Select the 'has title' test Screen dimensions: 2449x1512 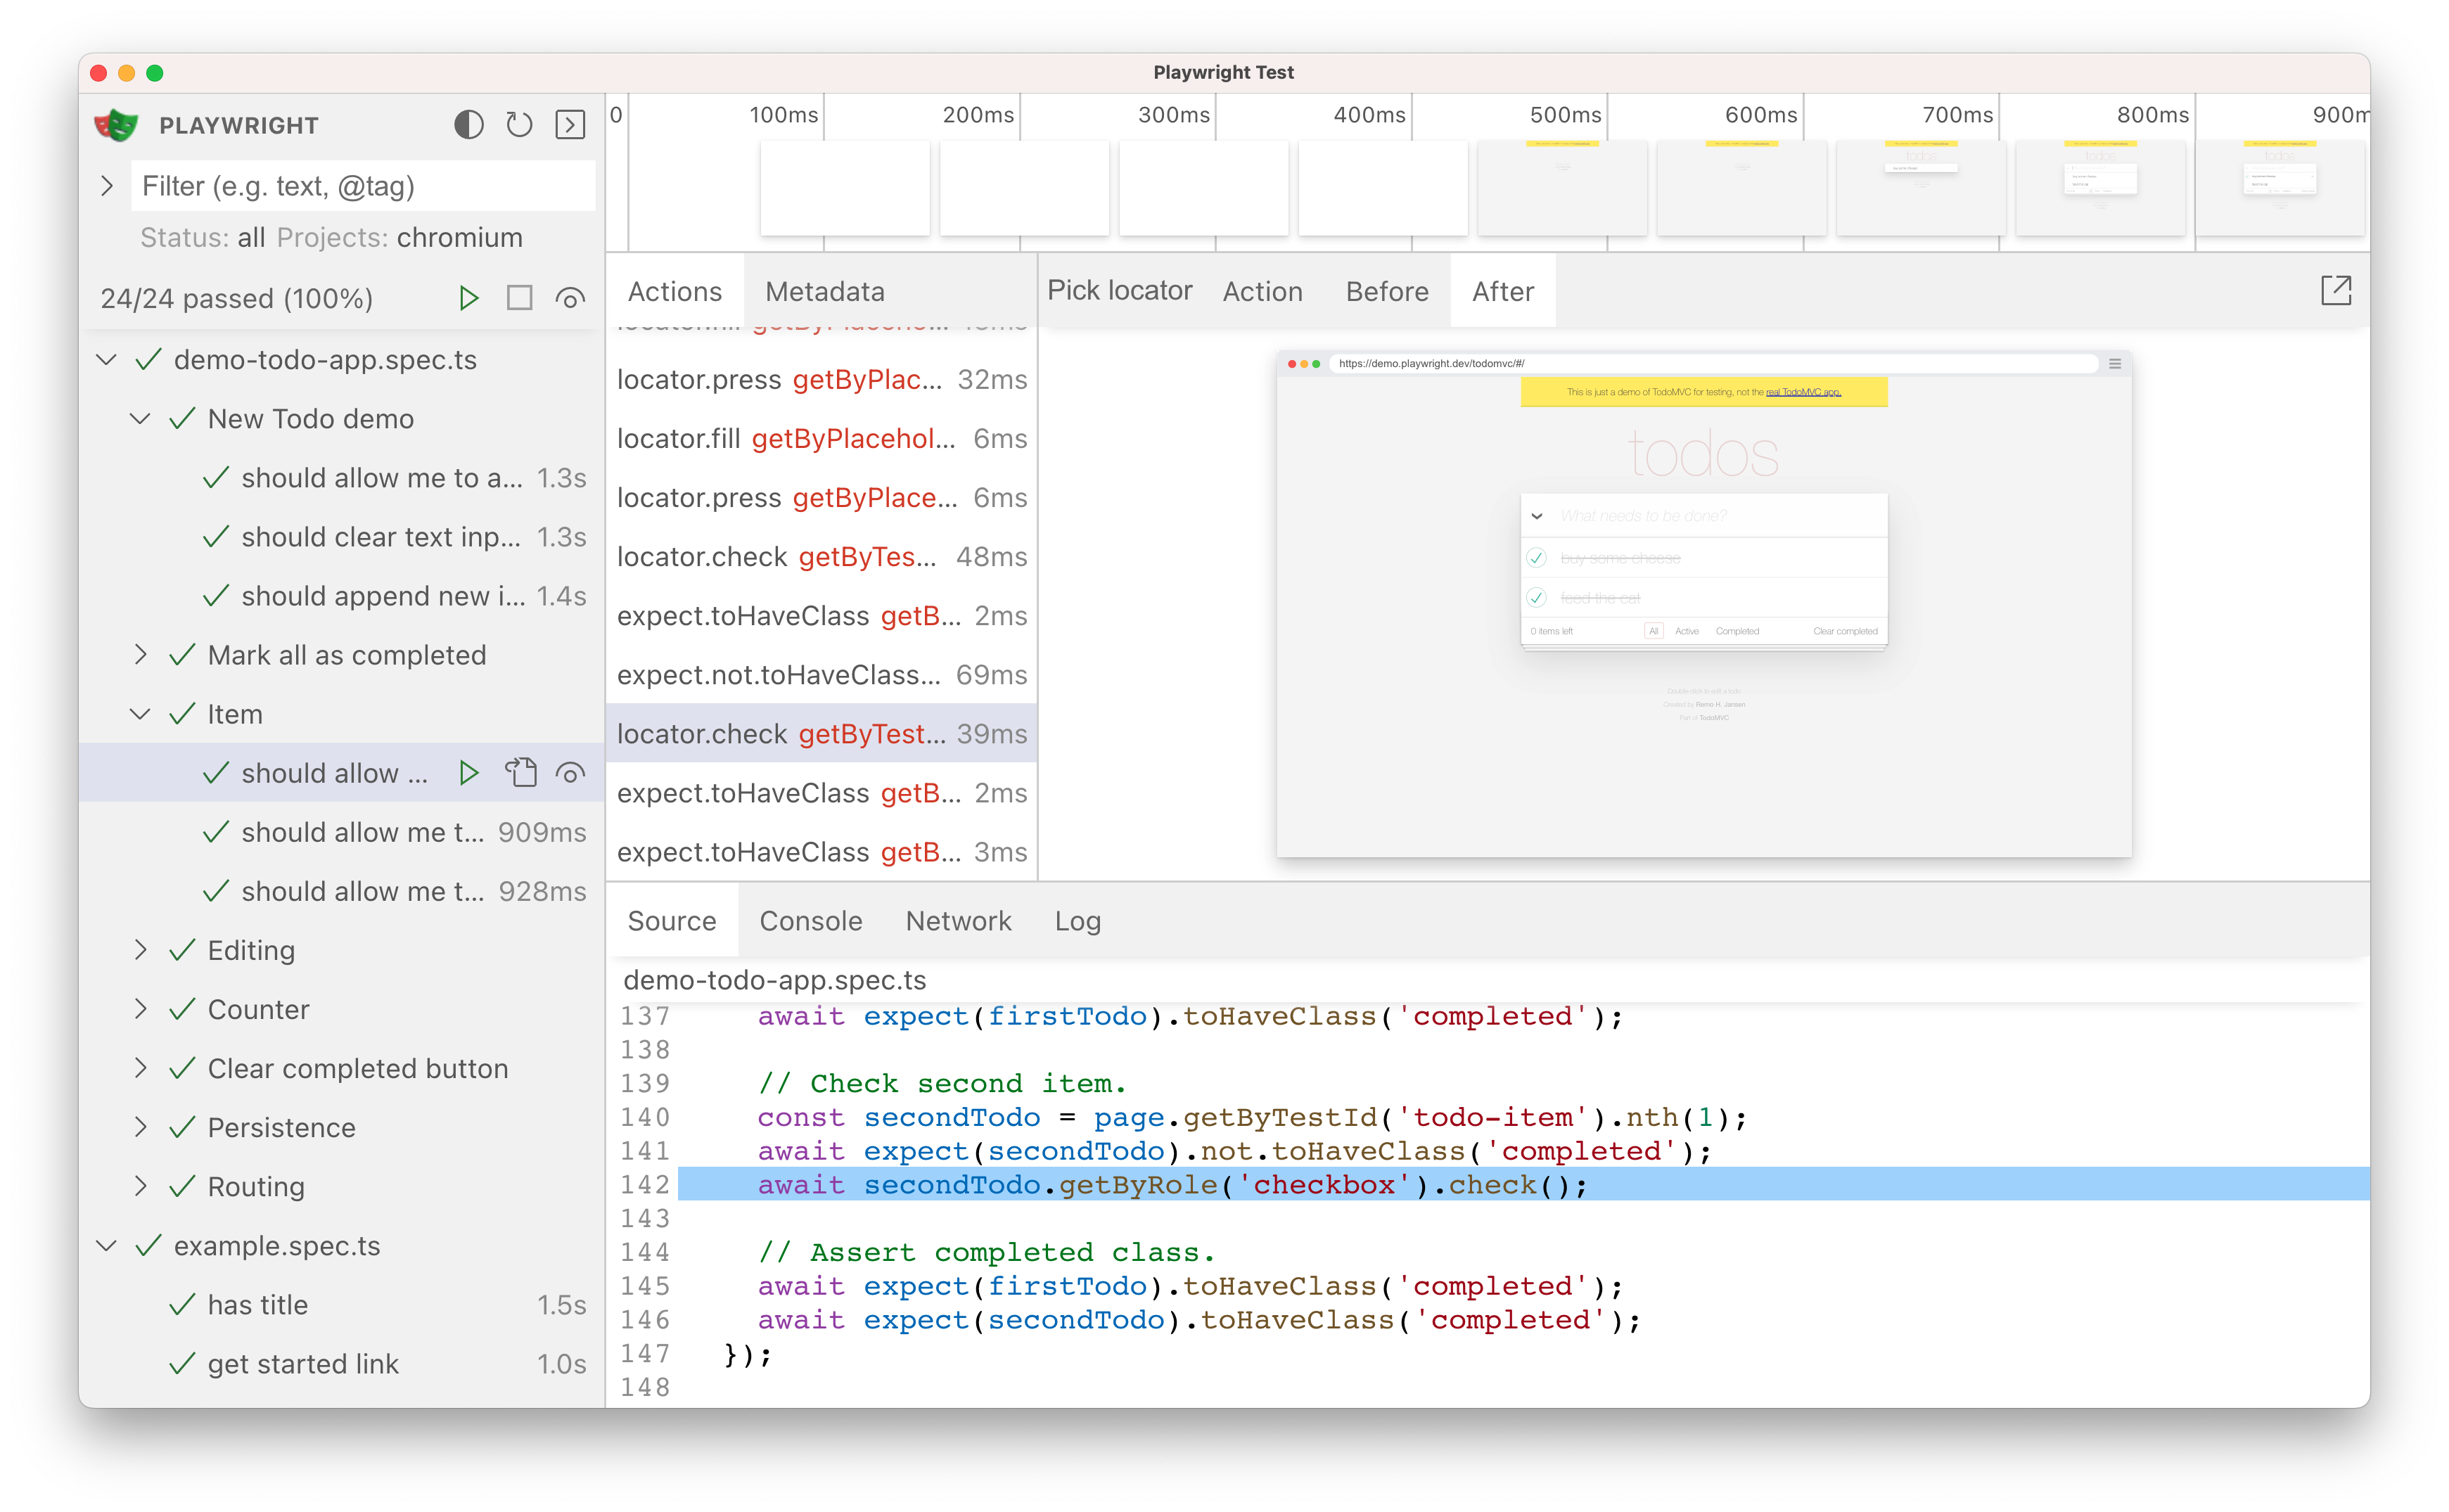342,1305
